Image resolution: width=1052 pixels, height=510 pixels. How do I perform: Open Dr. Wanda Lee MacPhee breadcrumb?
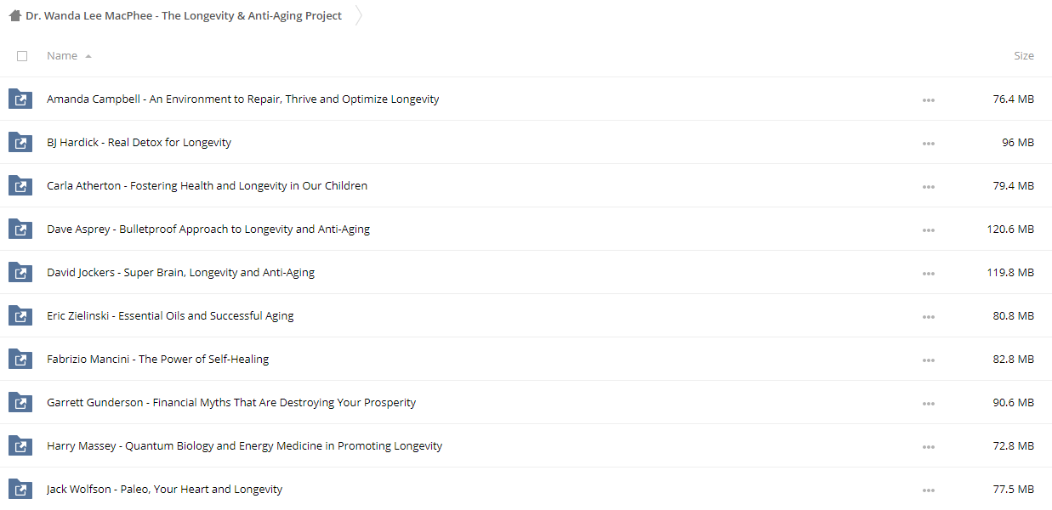click(184, 15)
